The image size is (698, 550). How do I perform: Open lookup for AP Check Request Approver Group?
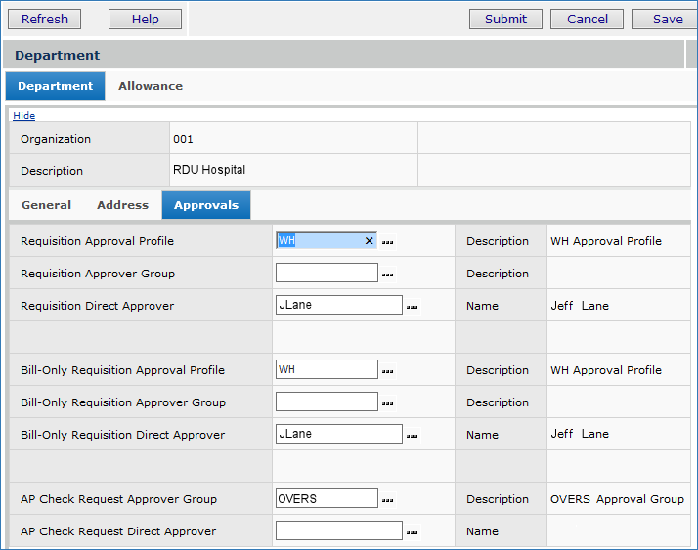[387, 500]
